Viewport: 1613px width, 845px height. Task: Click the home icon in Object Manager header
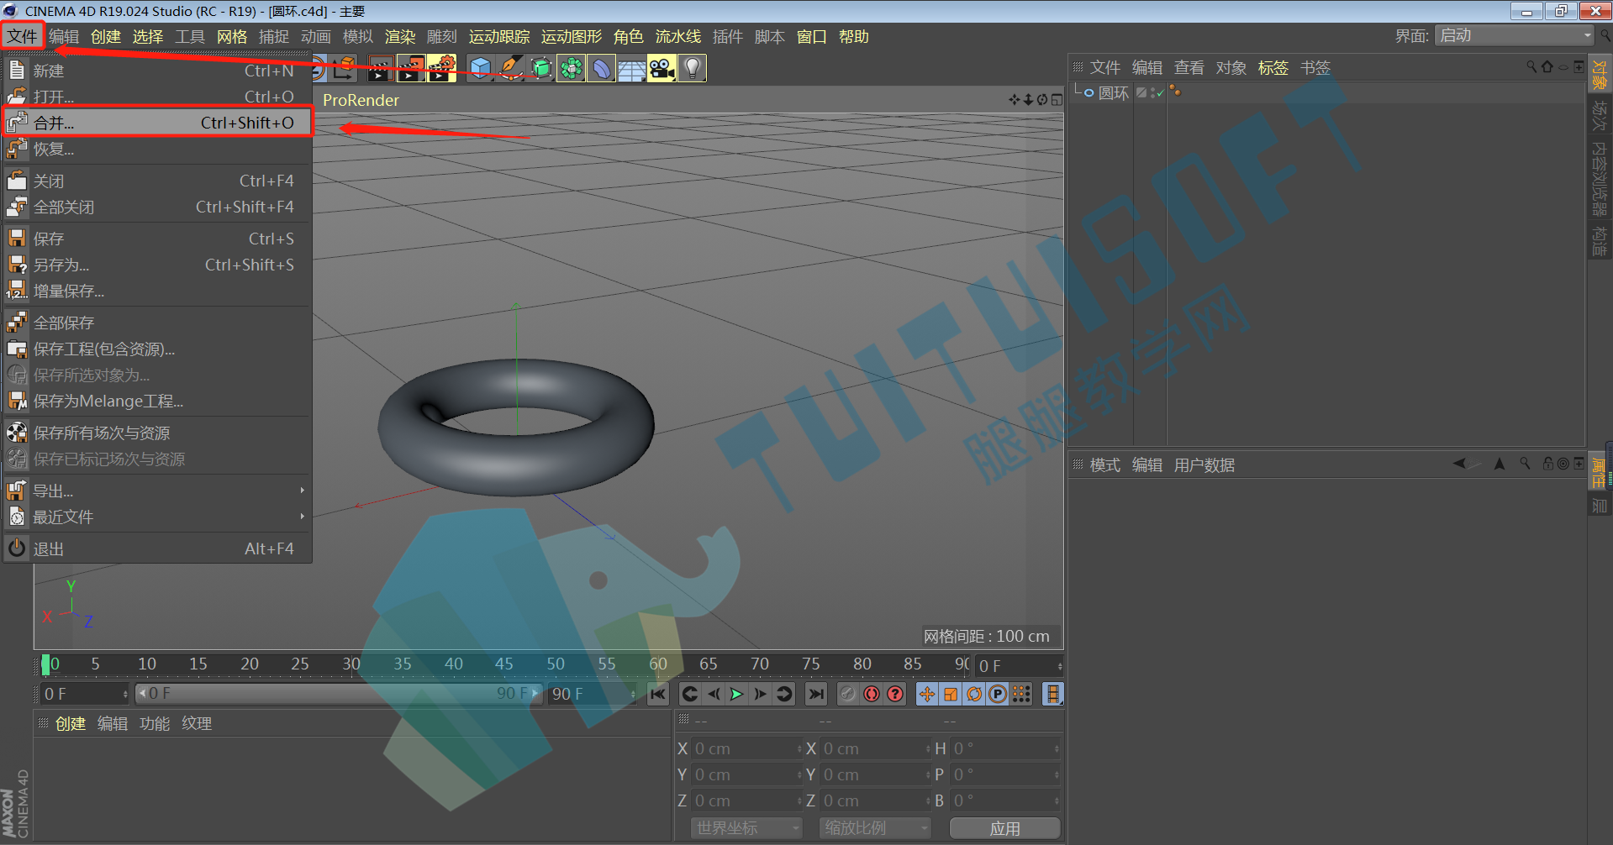(x=1547, y=67)
